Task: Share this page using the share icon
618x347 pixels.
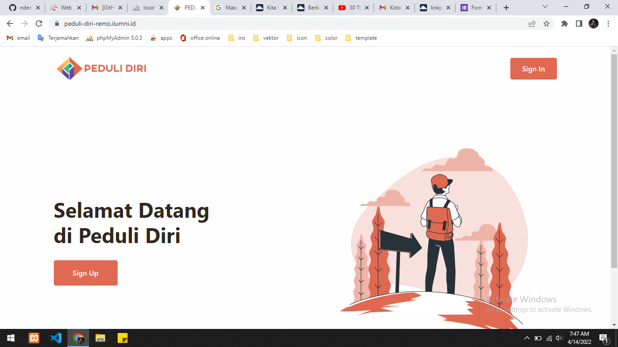Action: (532, 23)
